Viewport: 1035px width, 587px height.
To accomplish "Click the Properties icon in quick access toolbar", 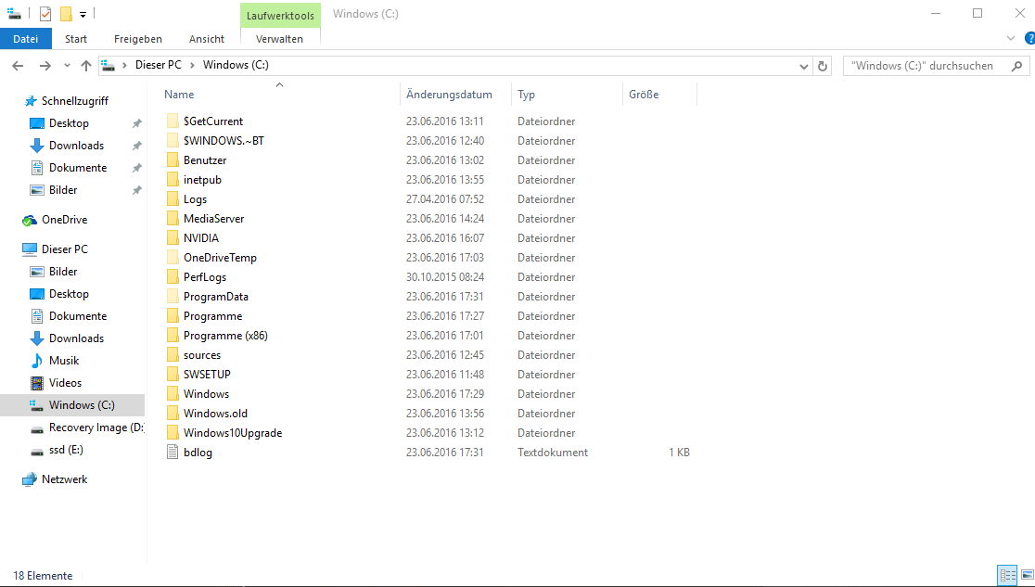I will click(45, 13).
